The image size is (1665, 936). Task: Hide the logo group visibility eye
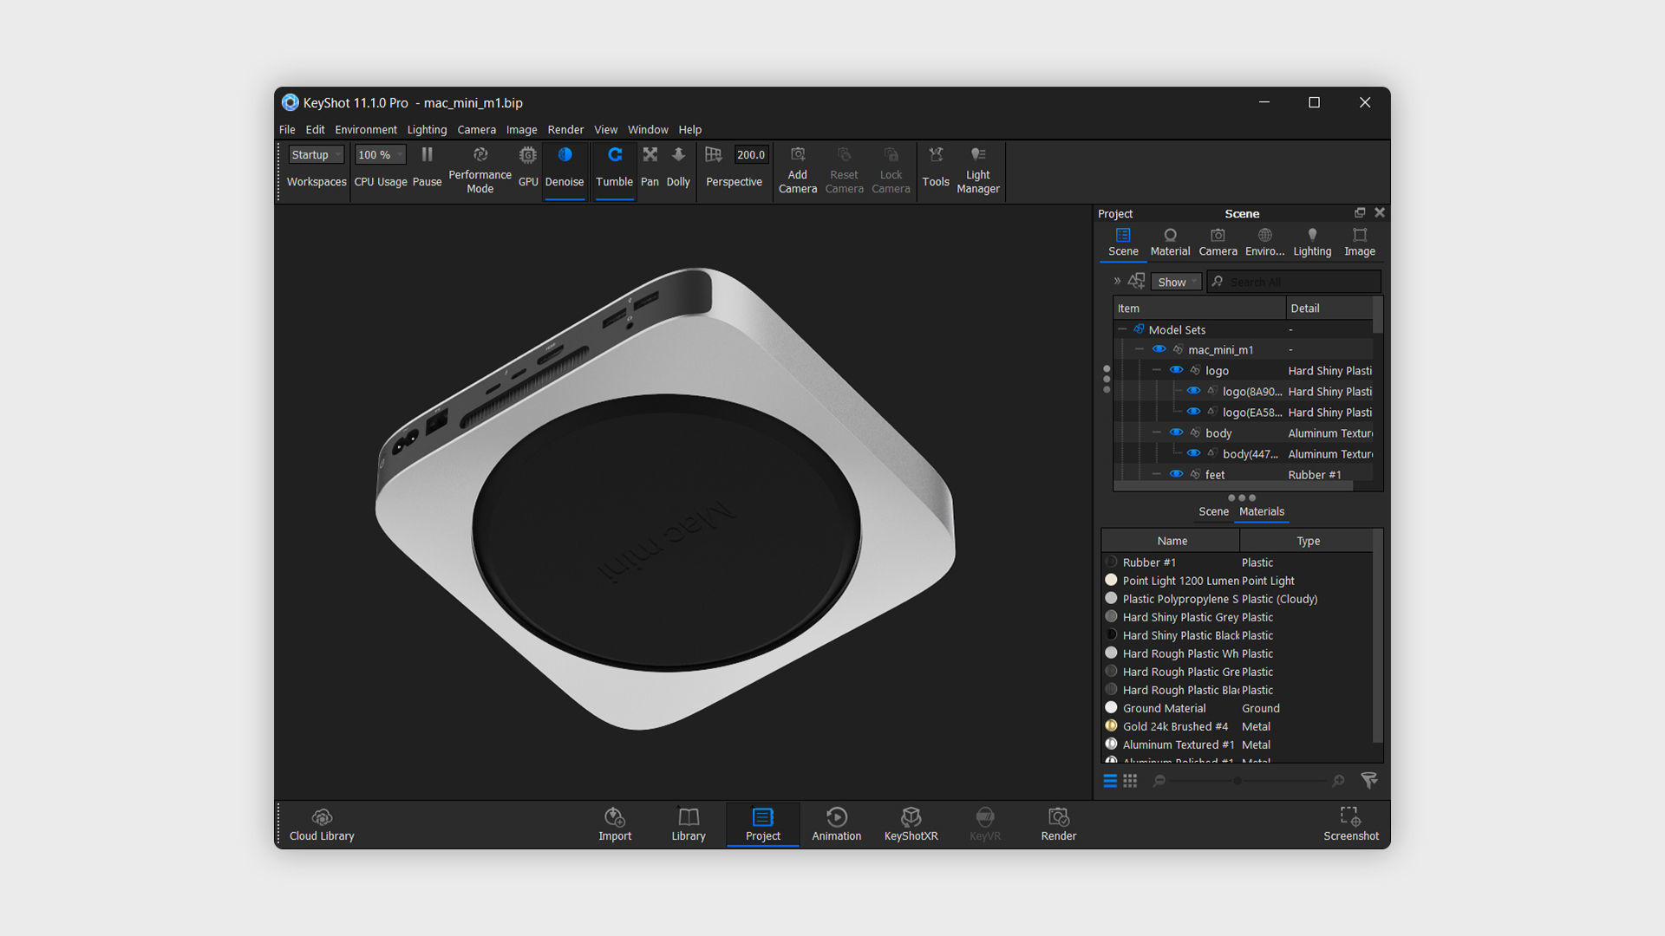[x=1176, y=370]
